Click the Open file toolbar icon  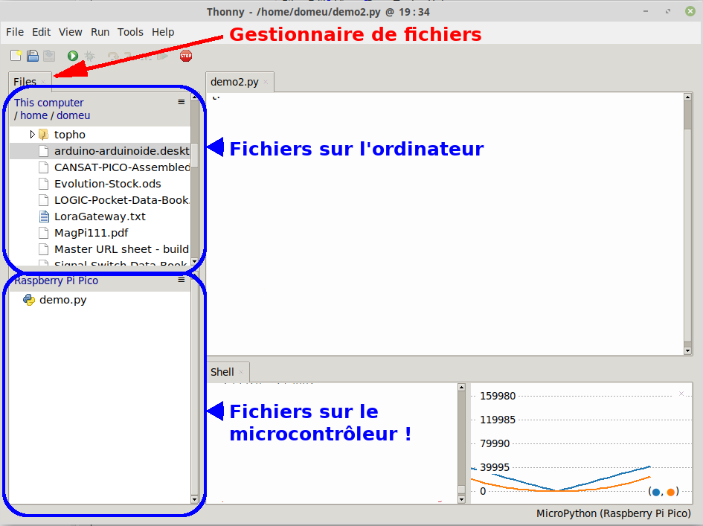click(33, 56)
